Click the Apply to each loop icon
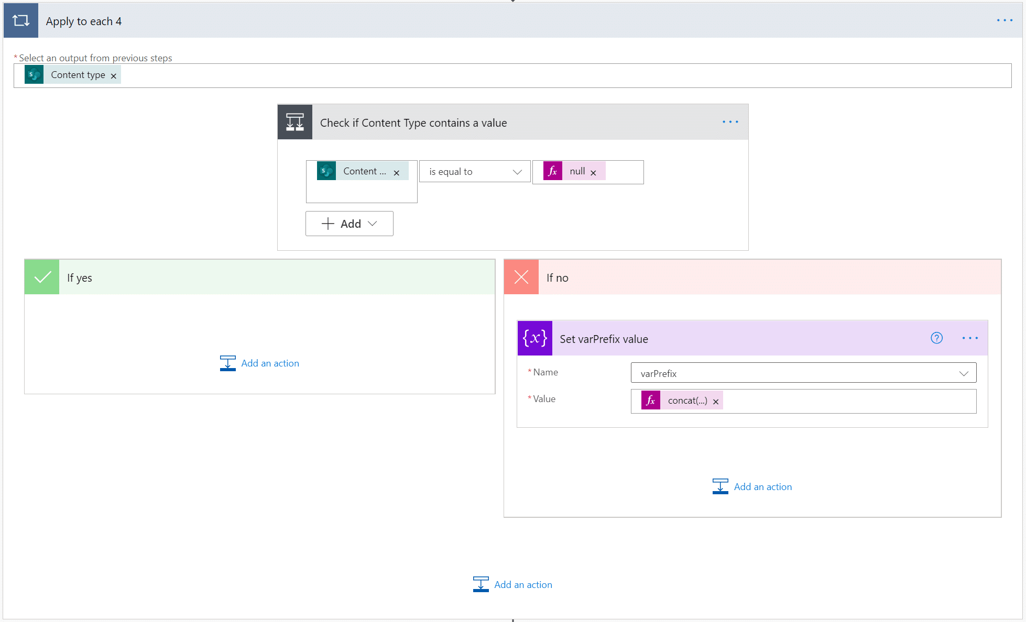Image resolution: width=1026 pixels, height=622 pixels. [x=21, y=21]
